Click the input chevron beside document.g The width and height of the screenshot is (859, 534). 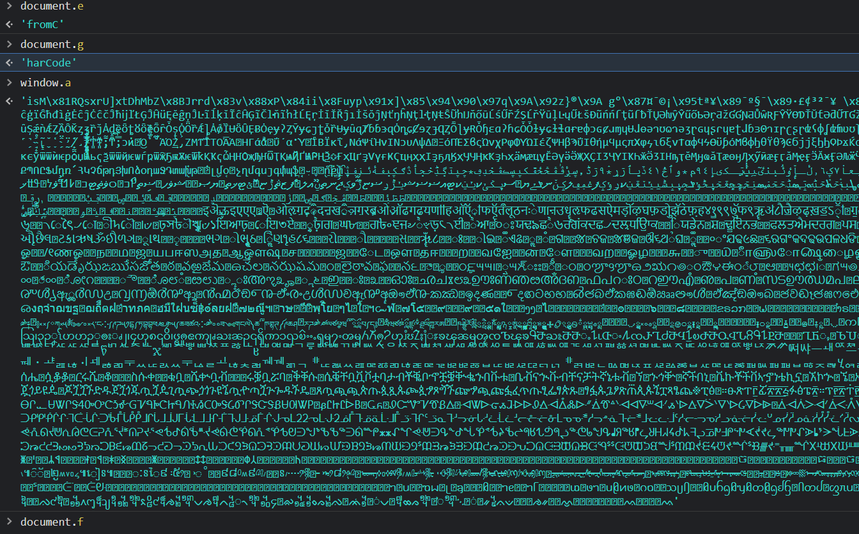point(9,44)
